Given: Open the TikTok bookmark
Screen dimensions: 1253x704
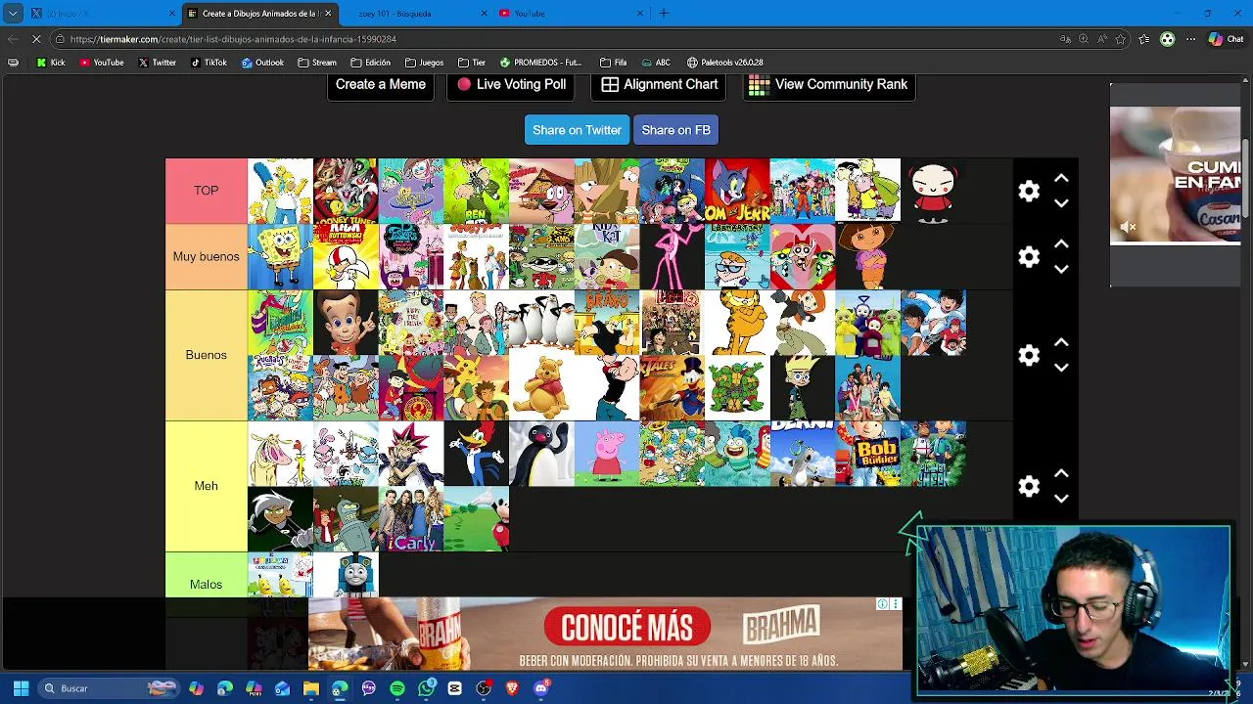Looking at the screenshot, I should [x=209, y=63].
